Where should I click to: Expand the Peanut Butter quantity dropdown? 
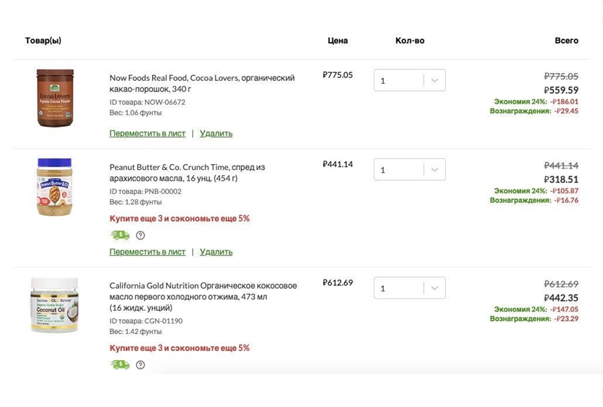[x=434, y=170]
